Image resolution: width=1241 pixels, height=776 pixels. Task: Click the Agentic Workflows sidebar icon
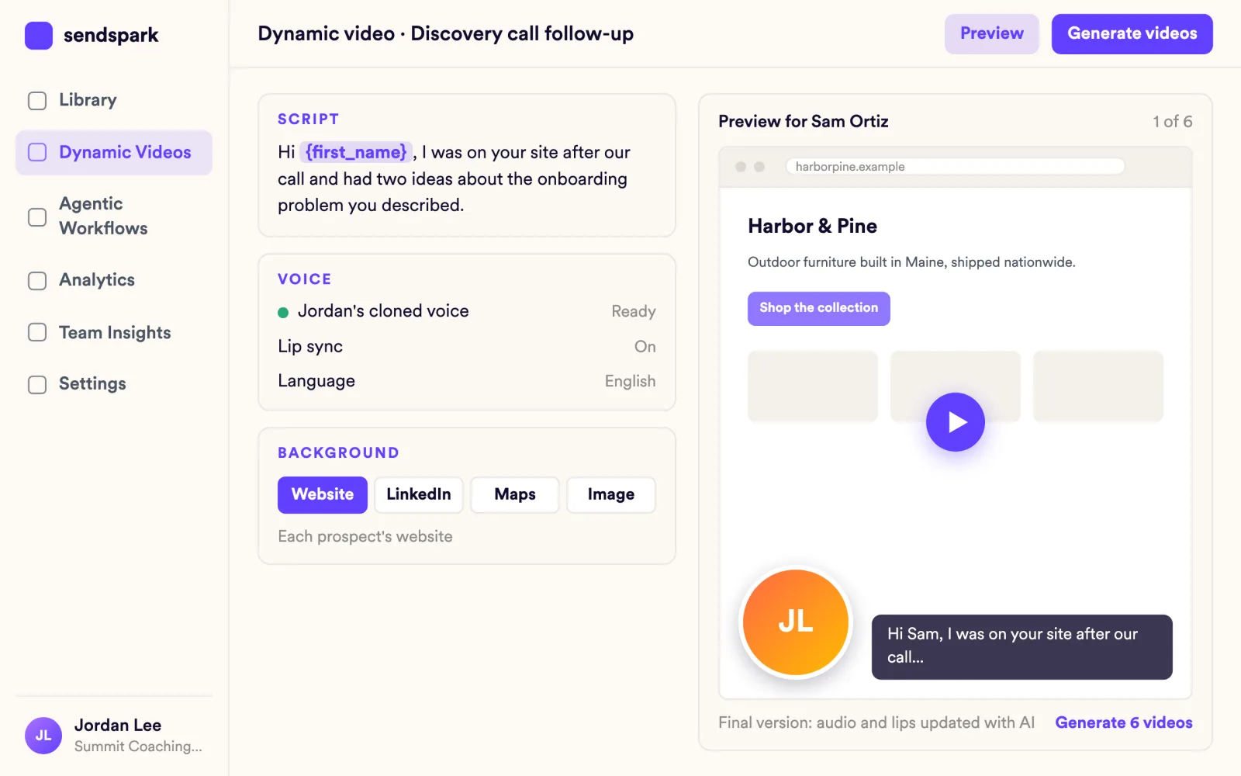[37, 217]
